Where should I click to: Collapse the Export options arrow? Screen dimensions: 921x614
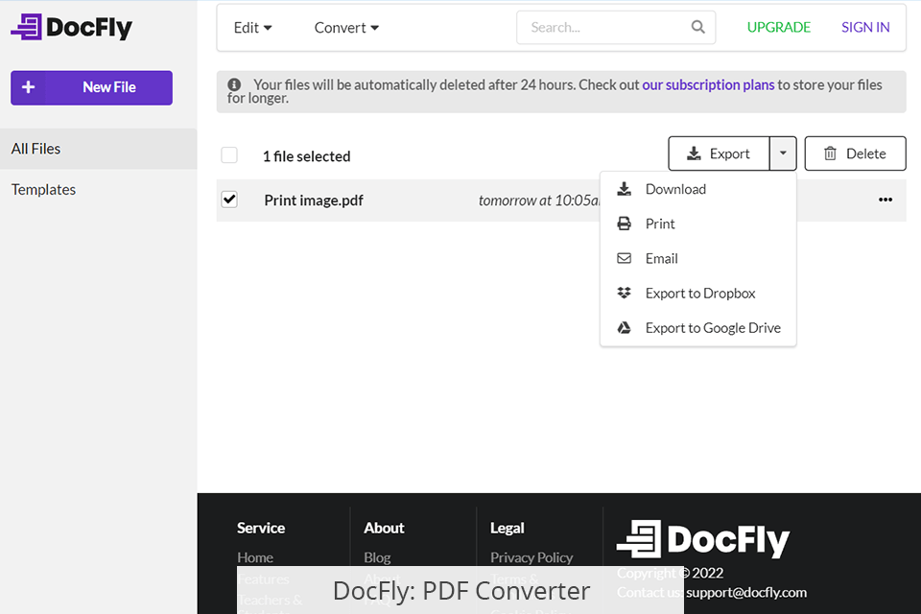[x=783, y=153]
